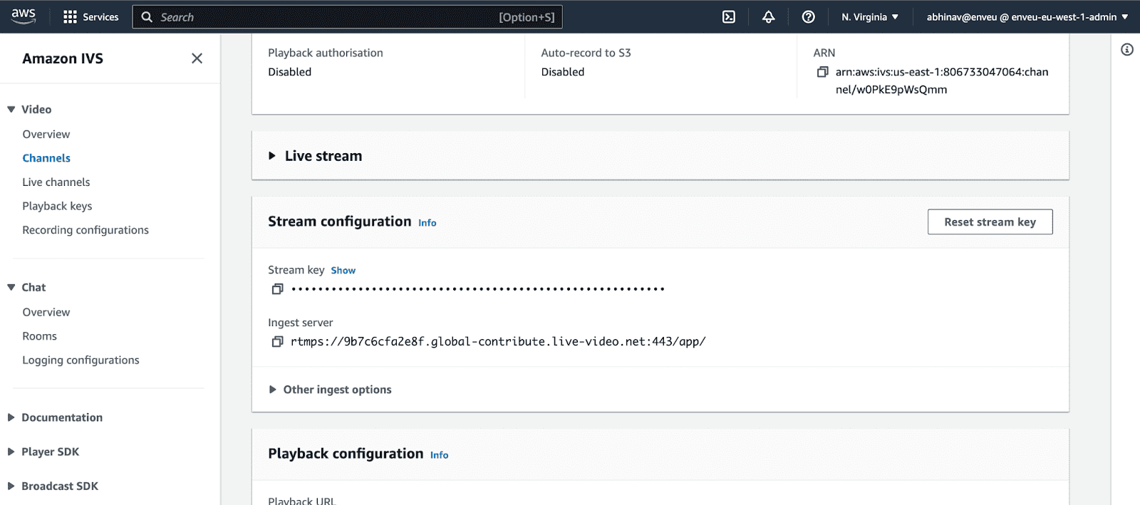The image size is (1140, 505).
Task: Open Playback keys page
Action: click(x=57, y=206)
